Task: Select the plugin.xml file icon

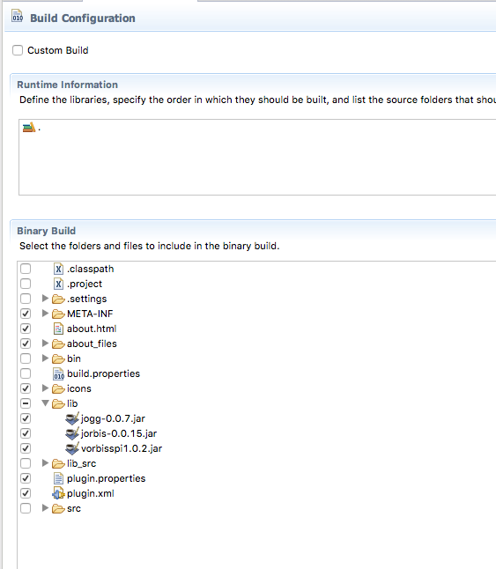Action: pyautogui.click(x=58, y=493)
